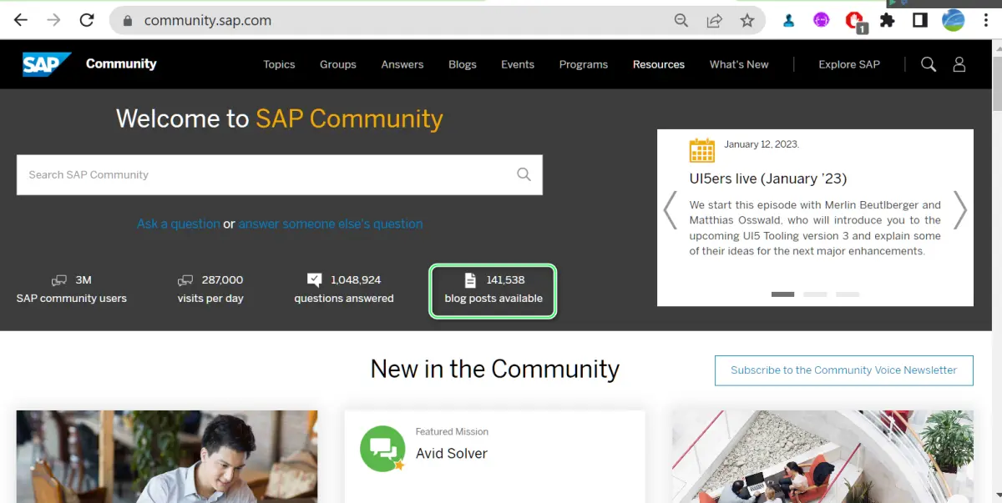
Task: Open the Avid Solver featured mission
Action: (452, 454)
